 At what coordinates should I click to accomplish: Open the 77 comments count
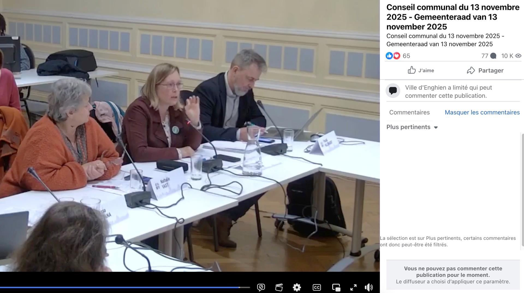coord(489,56)
